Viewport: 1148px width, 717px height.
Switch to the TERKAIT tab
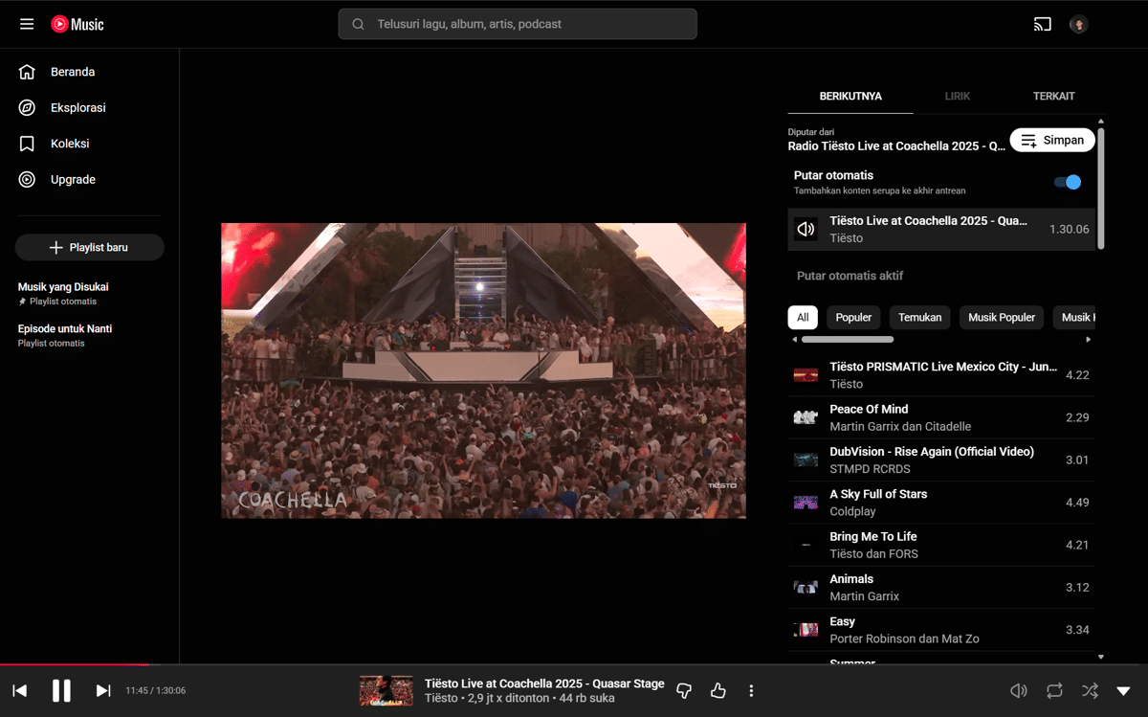click(x=1053, y=97)
